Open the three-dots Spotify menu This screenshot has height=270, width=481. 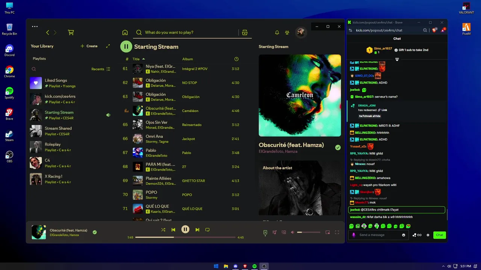(35, 27)
